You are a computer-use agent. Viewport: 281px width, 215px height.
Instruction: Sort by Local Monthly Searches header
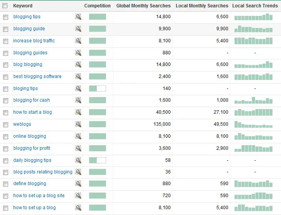click(202, 6)
